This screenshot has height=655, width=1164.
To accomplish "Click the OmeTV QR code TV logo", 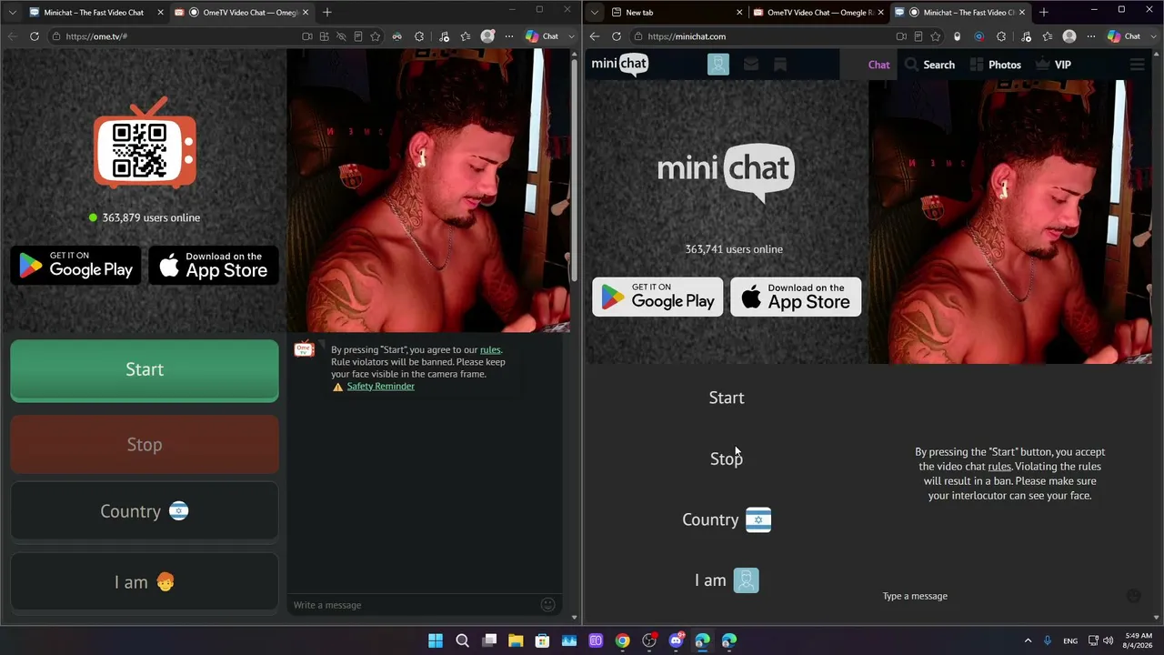I will pyautogui.click(x=145, y=146).
